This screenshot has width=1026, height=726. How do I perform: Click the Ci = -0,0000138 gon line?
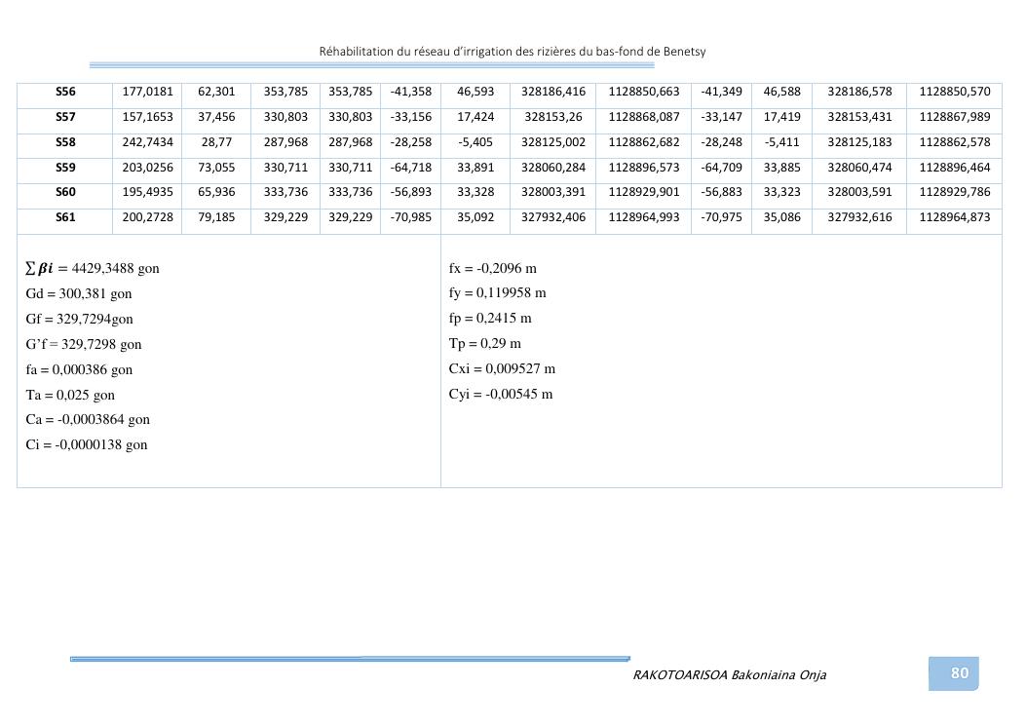click(87, 444)
